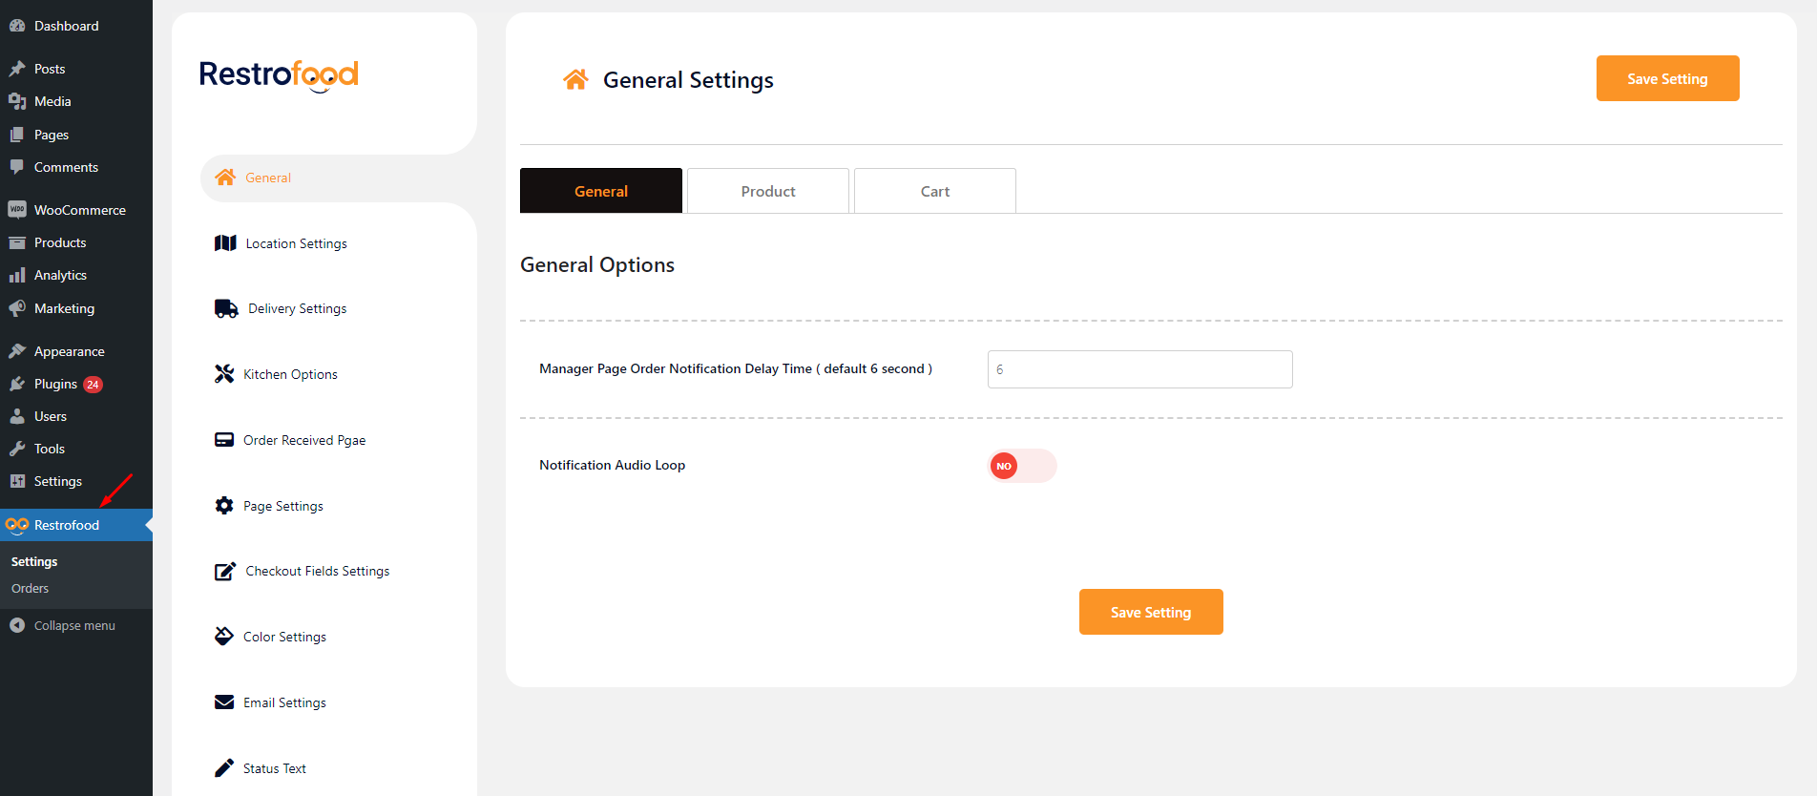This screenshot has height=796, width=1817.
Task: Open Orders under the Restrofood menu
Action: [x=30, y=589]
